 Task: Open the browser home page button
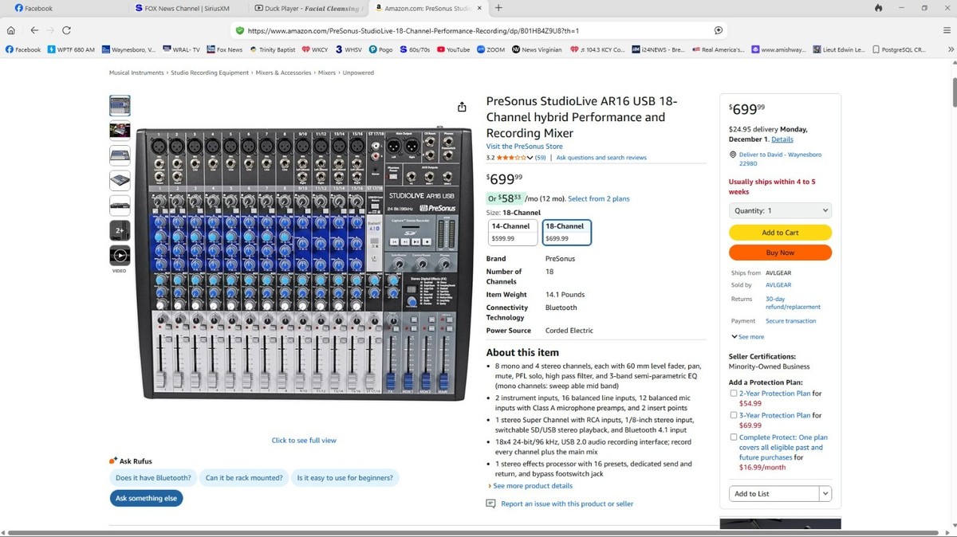pos(11,30)
